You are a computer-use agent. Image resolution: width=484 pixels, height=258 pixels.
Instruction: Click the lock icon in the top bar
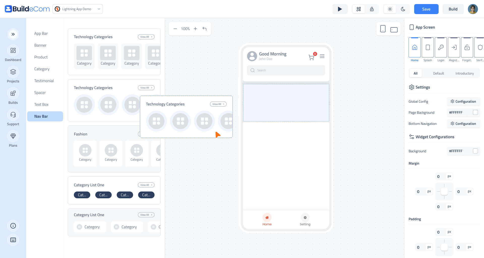click(372, 9)
